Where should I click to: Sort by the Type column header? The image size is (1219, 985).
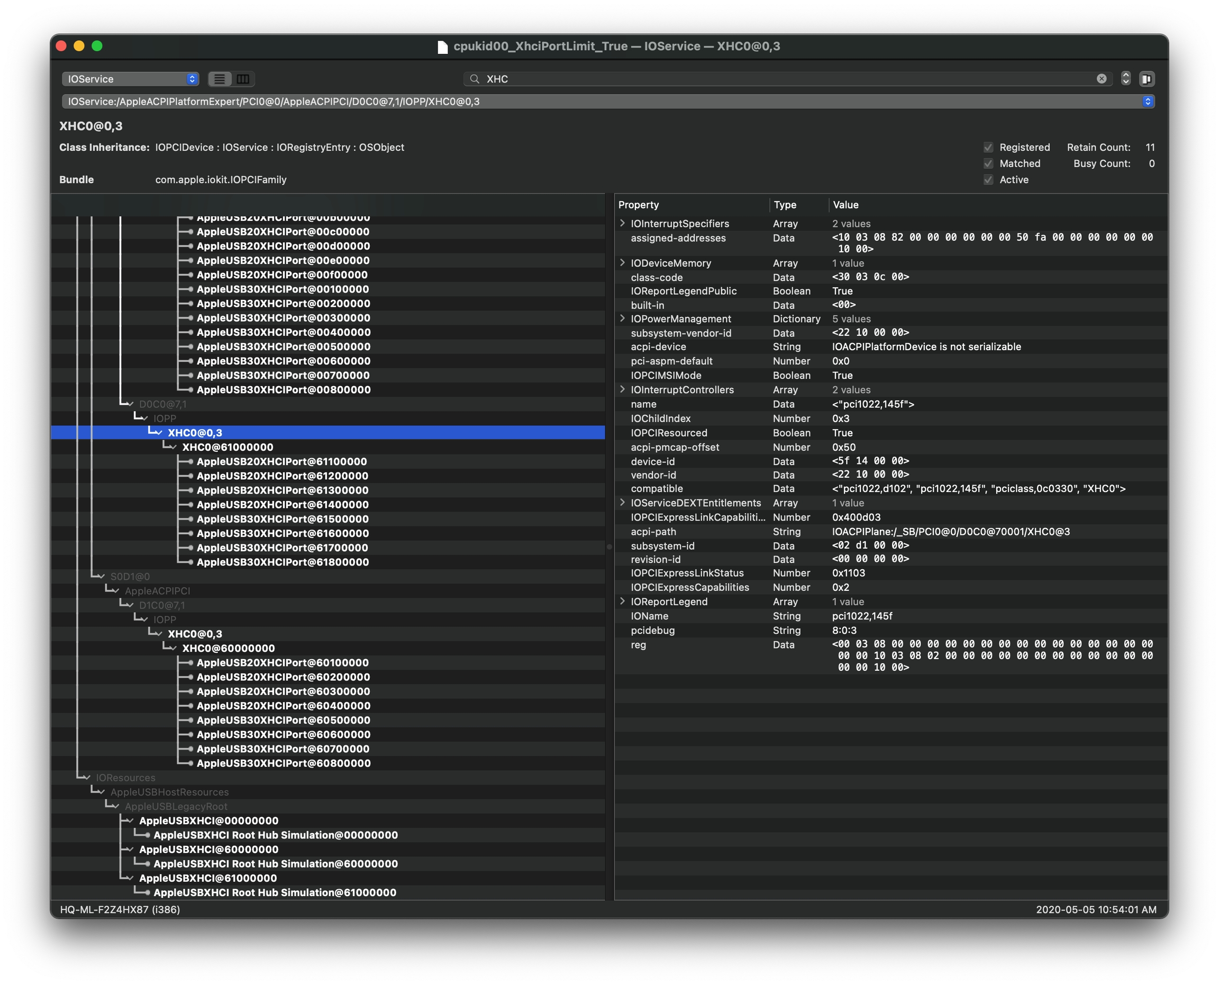785,205
